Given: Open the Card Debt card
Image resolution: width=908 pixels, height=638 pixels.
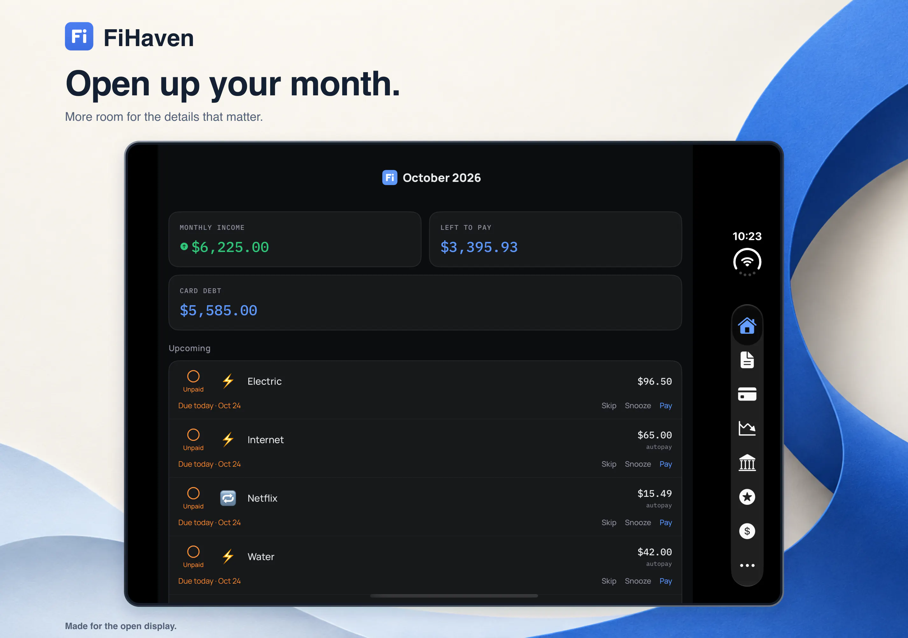Looking at the screenshot, I should coord(425,303).
